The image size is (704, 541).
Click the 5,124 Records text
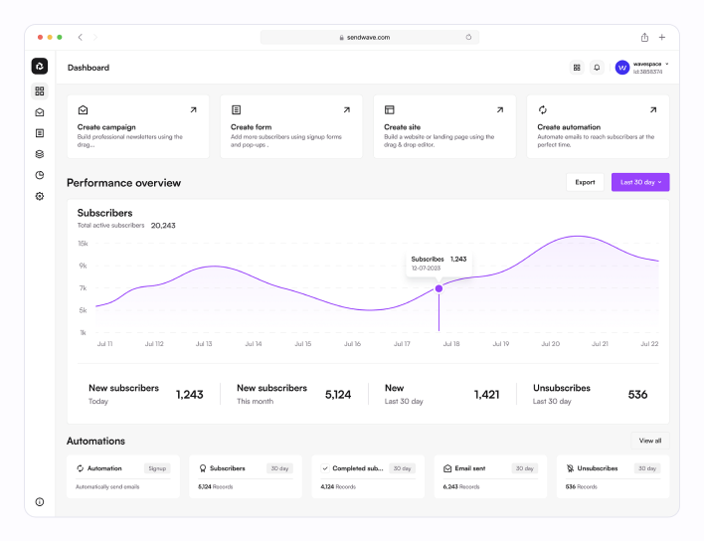tap(216, 486)
